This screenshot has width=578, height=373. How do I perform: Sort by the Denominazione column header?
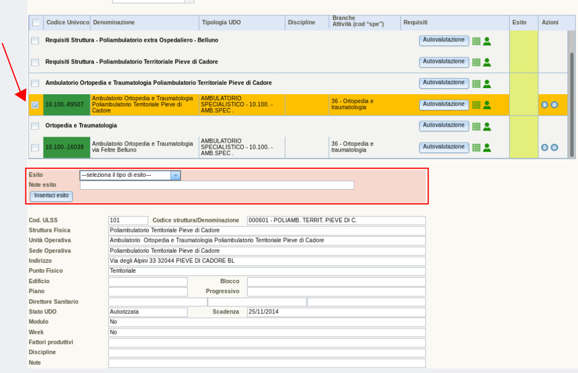click(114, 23)
